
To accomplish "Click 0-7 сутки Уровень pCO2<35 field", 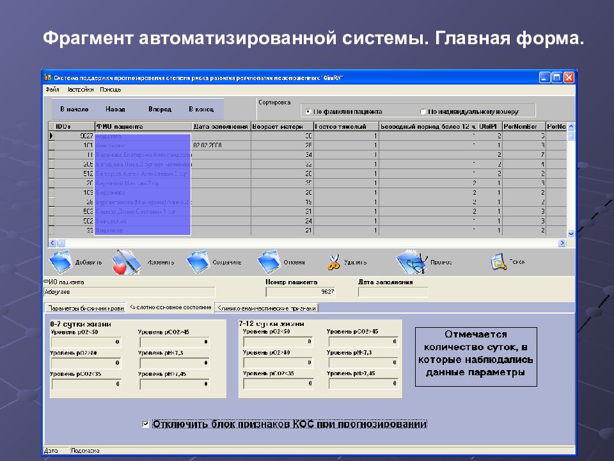I will [x=86, y=384].
